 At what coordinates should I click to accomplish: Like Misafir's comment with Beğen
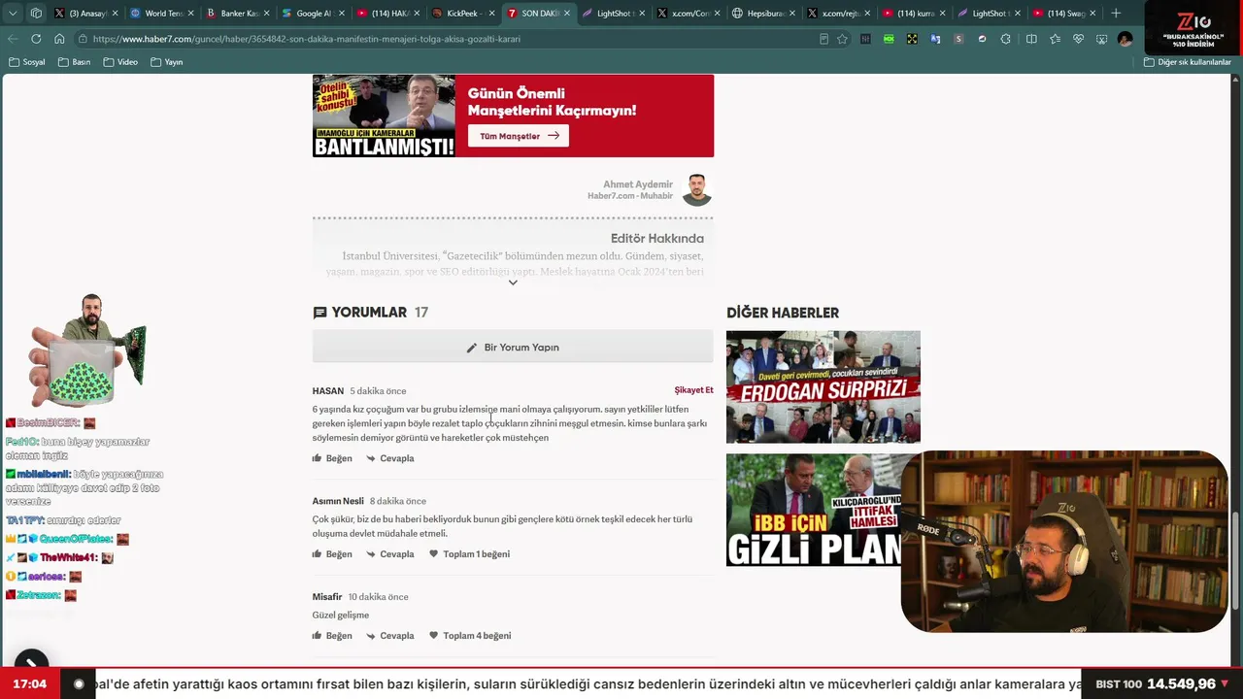coord(332,636)
